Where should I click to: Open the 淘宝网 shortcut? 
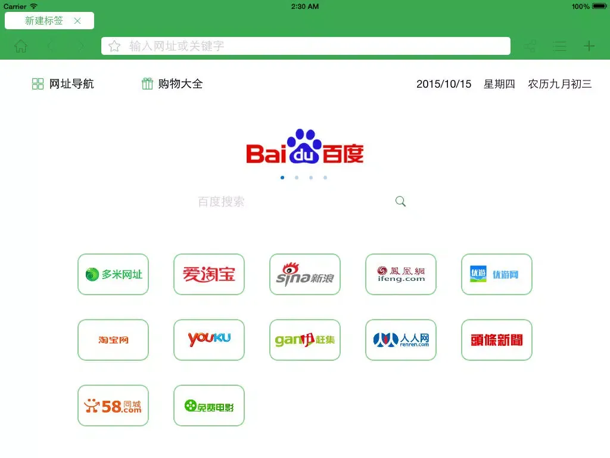point(113,340)
